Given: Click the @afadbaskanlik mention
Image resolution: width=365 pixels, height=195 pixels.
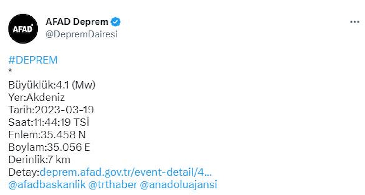Looking at the screenshot, I should click(47, 185).
